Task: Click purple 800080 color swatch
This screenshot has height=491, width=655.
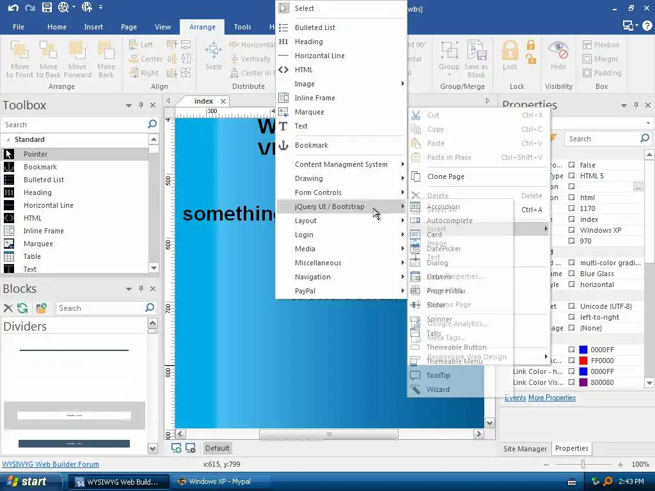Action: point(583,382)
